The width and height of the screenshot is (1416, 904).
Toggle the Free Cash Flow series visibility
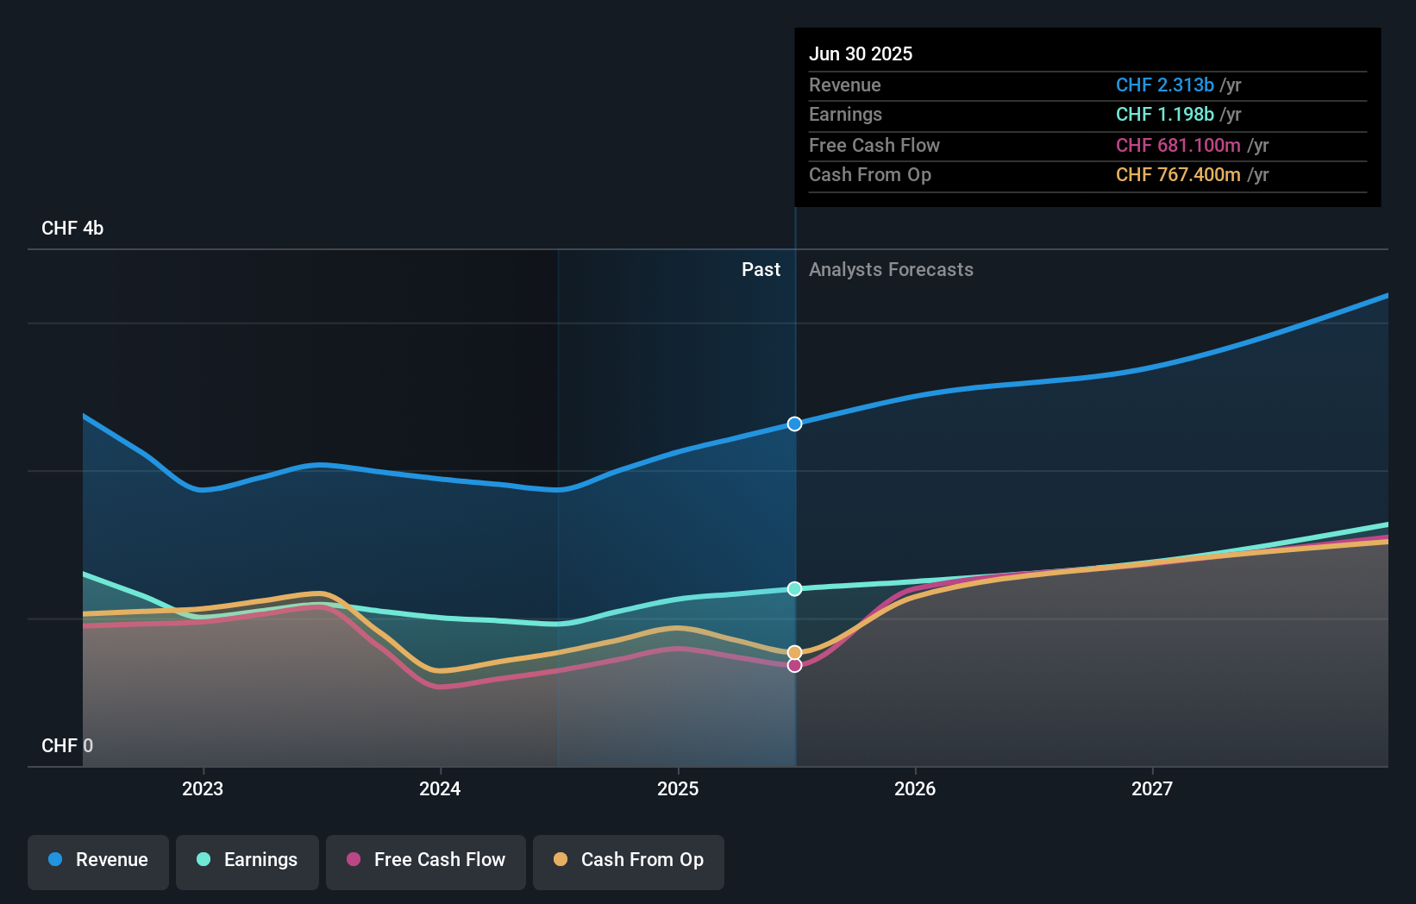click(425, 860)
